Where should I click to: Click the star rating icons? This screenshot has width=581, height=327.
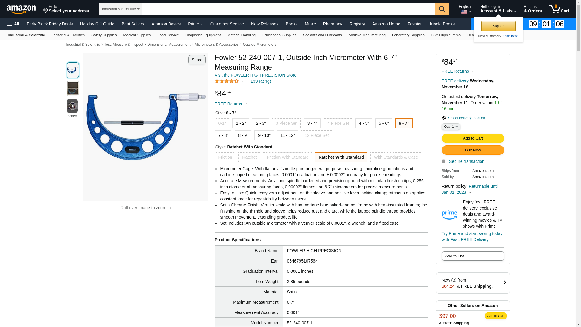[227, 81]
